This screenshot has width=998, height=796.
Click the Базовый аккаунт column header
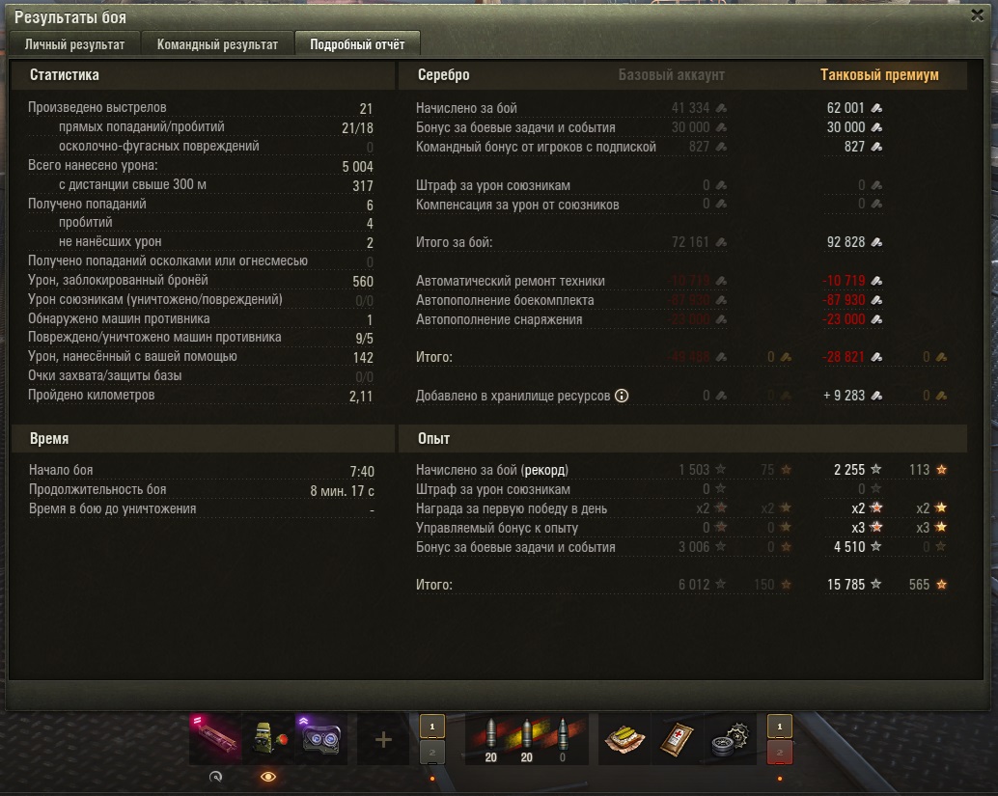click(672, 75)
